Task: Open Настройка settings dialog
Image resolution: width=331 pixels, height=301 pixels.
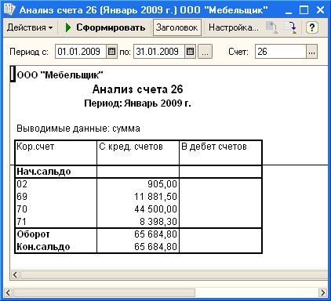Action: (x=234, y=27)
